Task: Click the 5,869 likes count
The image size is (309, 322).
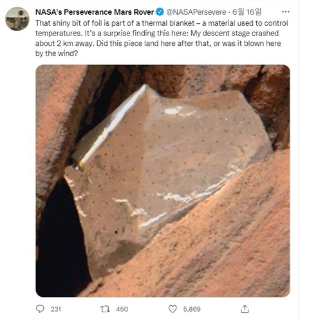Action: (192, 309)
